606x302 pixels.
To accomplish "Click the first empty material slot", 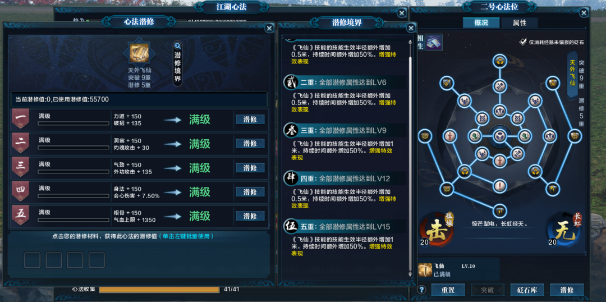I will pos(32,260).
